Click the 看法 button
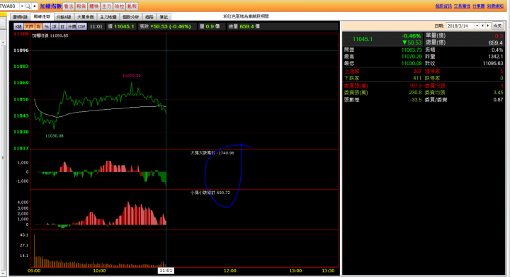Image resolution: width=510 pixels, height=277 pixels. pos(68,6)
